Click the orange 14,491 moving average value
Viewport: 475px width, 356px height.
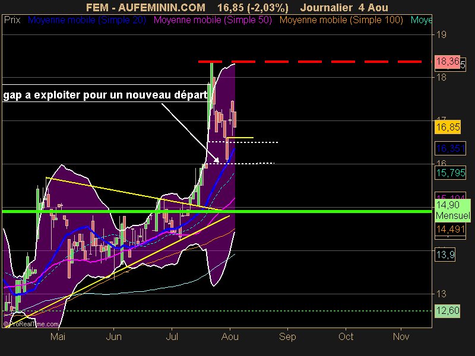[450, 229]
